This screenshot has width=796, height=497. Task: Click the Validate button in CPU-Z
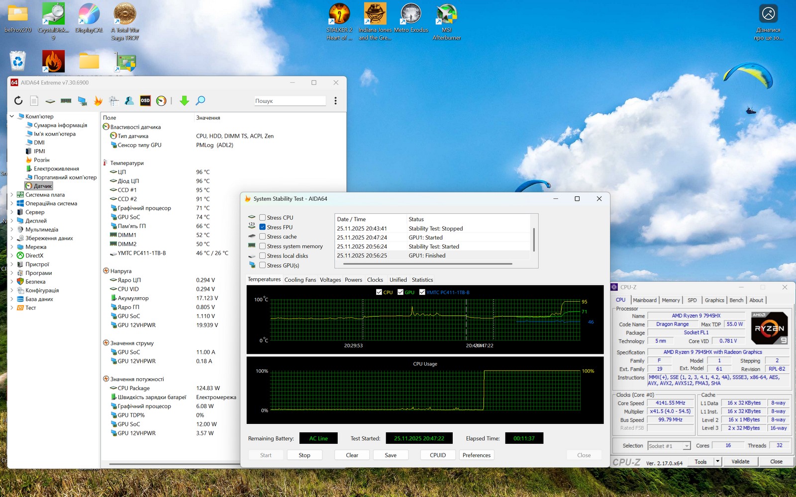click(x=740, y=462)
